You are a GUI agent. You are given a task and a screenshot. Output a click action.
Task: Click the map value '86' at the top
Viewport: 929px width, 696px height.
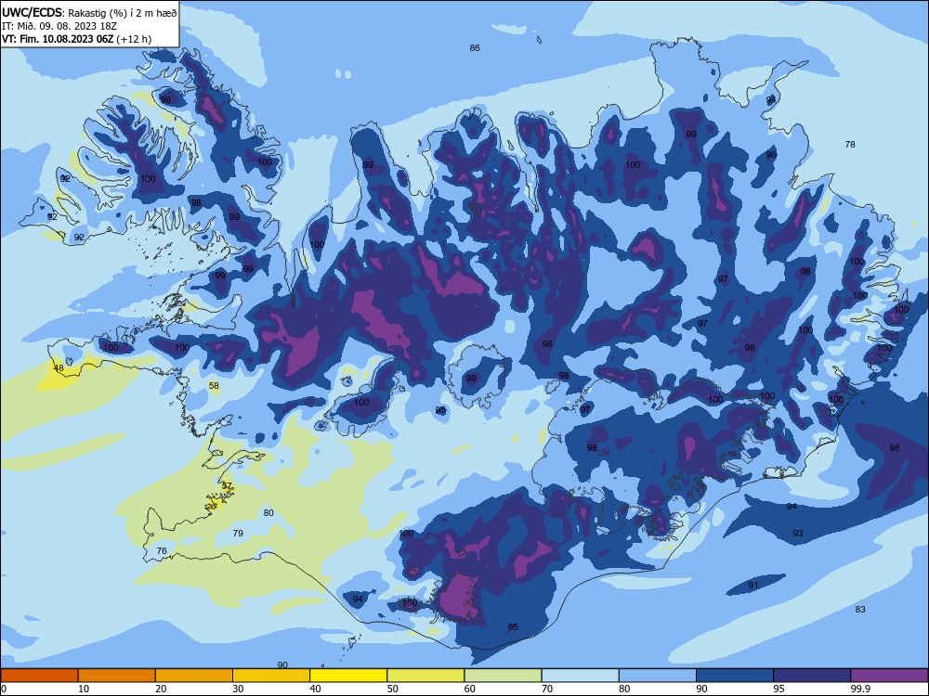tap(475, 48)
